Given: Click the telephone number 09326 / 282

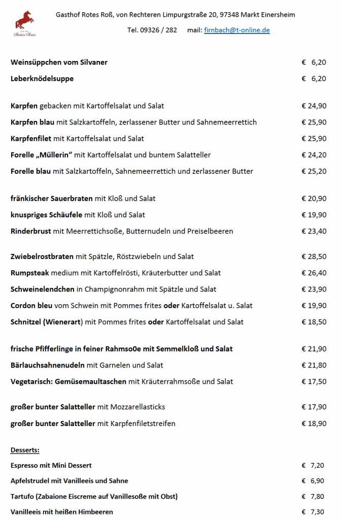Looking at the screenshot, I should 152,30.
